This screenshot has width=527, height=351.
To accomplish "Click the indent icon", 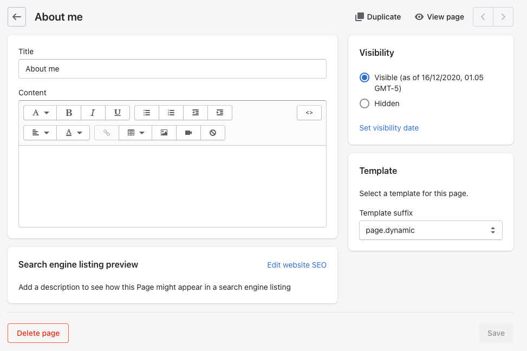I will 220,113.
